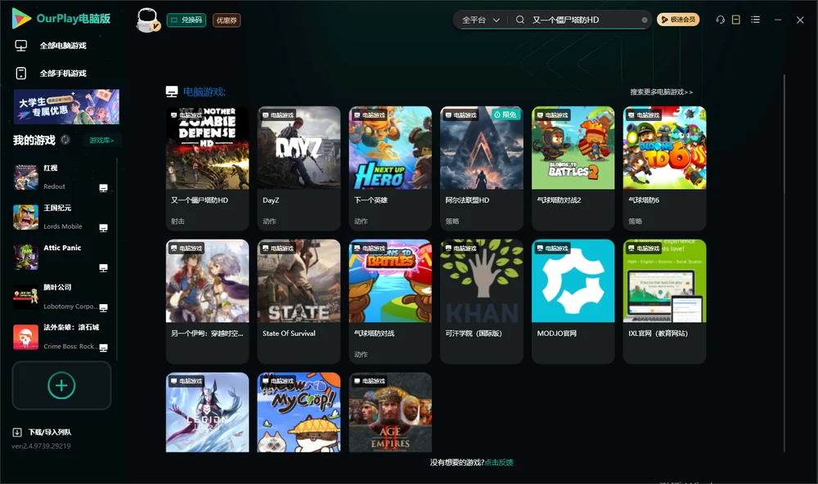Click 搜索更多电脑游戏>> link
This screenshot has height=484, width=818.
662,92
